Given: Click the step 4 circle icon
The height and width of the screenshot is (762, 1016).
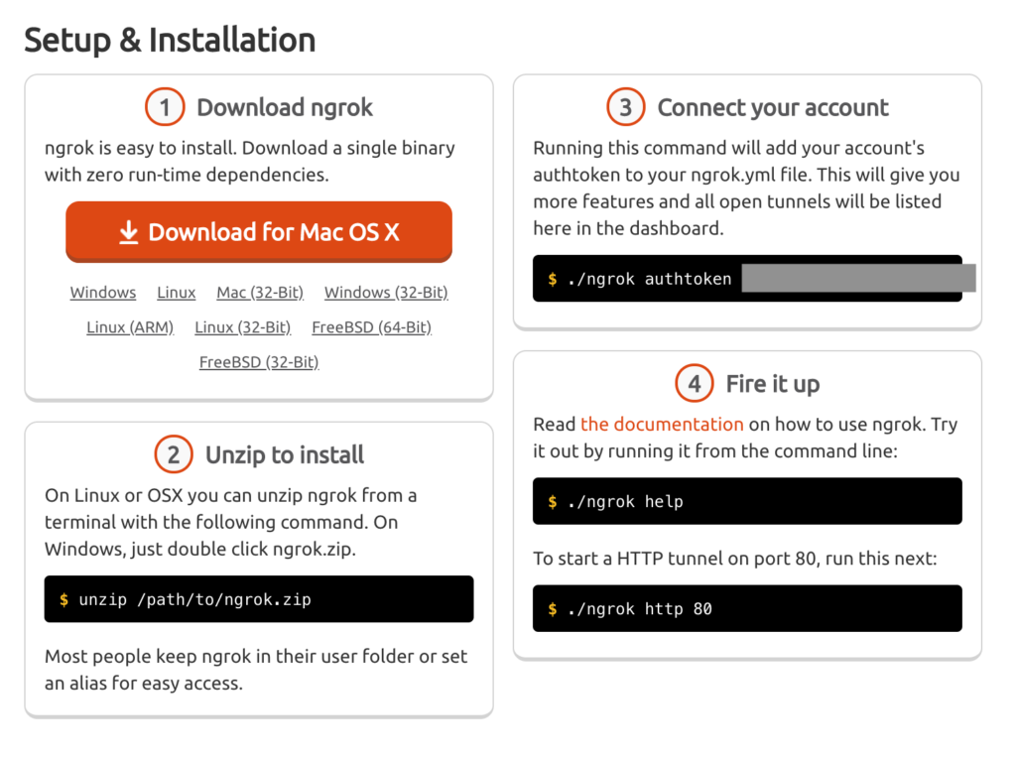Looking at the screenshot, I should (x=694, y=384).
